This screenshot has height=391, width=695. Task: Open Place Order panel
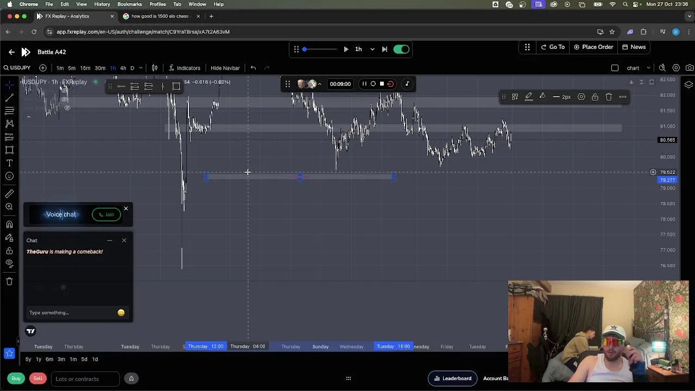pyautogui.click(x=593, y=47)
